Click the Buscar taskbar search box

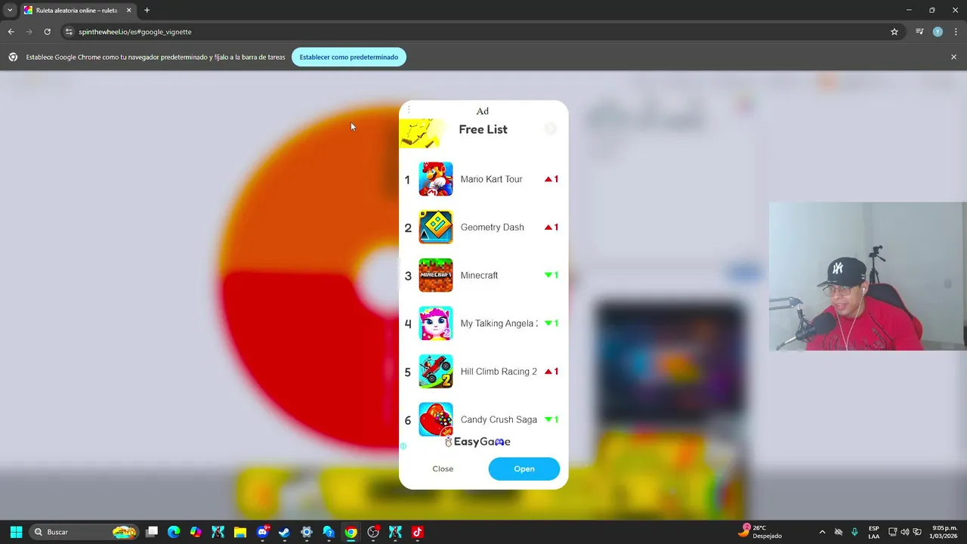[x=85, y=532]
